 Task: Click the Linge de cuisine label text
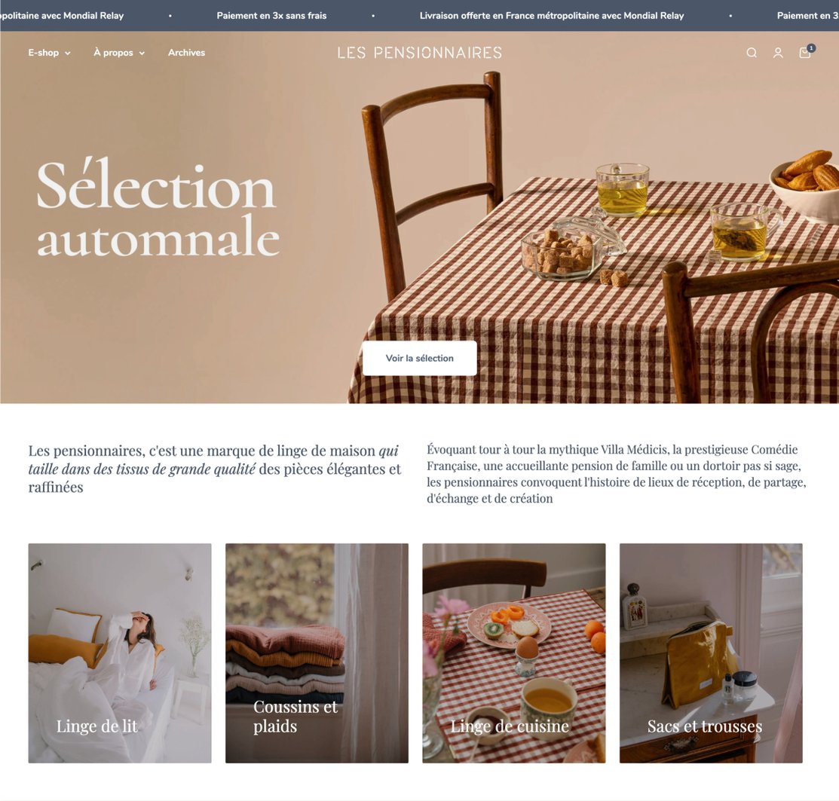(510, 726)
